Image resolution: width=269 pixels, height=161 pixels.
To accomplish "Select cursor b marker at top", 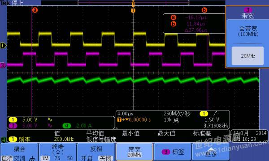I will (x=204, y=10).
